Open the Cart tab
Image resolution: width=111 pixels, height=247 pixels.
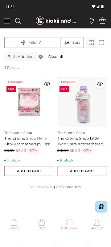tap(42, 224)
